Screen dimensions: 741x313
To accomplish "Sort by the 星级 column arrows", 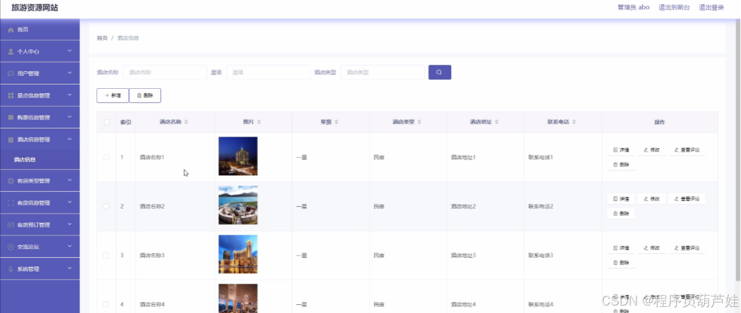I will [x=337, y=122].
